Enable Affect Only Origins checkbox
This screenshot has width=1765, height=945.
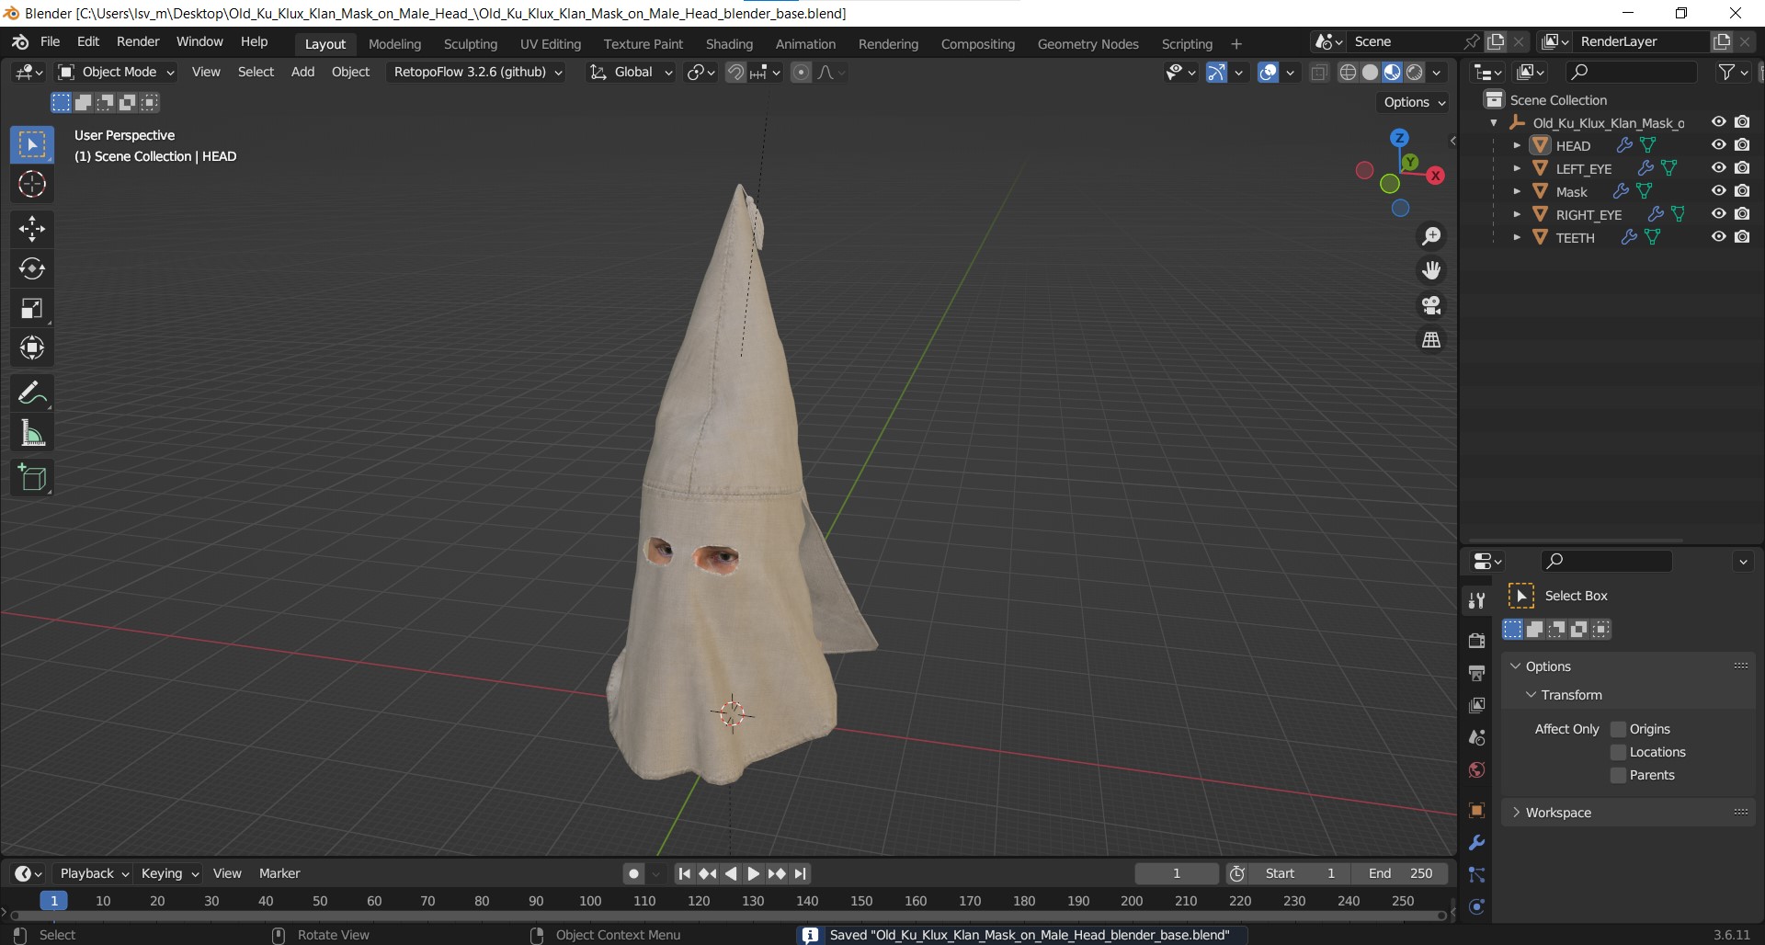pos(1619,729)
